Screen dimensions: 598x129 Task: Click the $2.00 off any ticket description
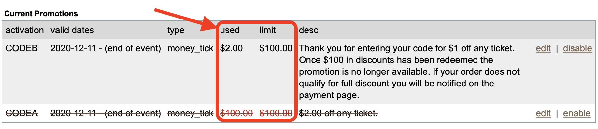tap(338, 113)
